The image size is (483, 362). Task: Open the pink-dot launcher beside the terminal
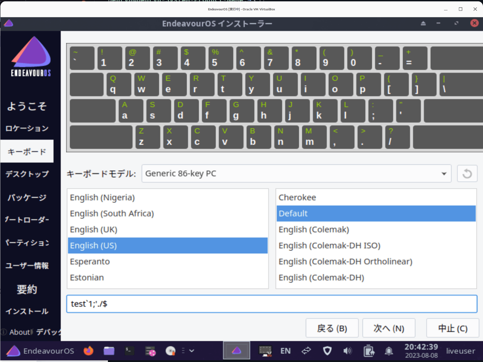pos(150,351)
